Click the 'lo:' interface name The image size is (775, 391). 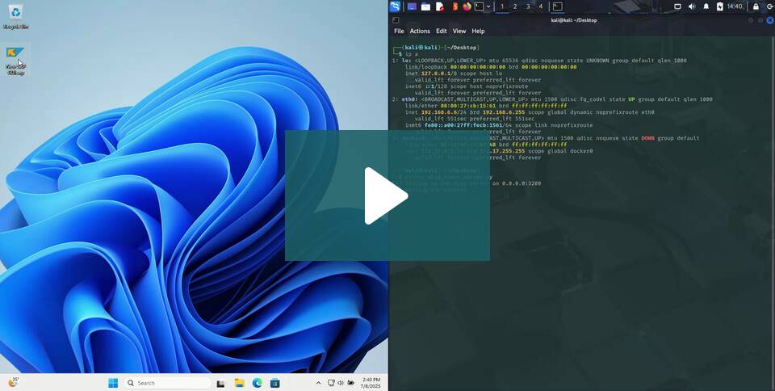[406, 61]
